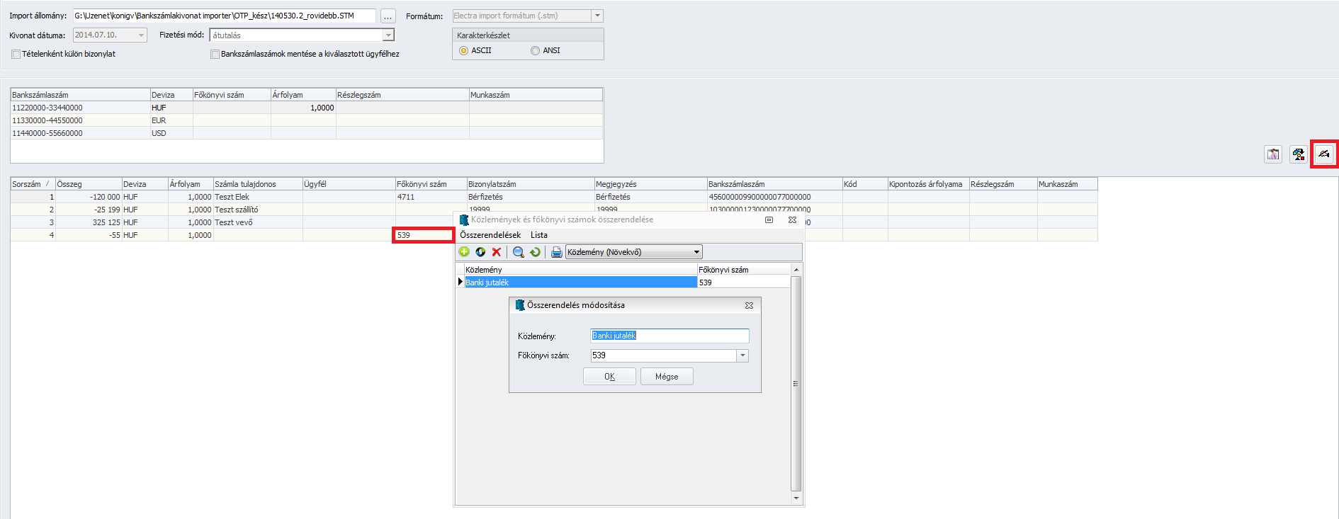Click the modify mapping globe icon

tap(480, 252)
